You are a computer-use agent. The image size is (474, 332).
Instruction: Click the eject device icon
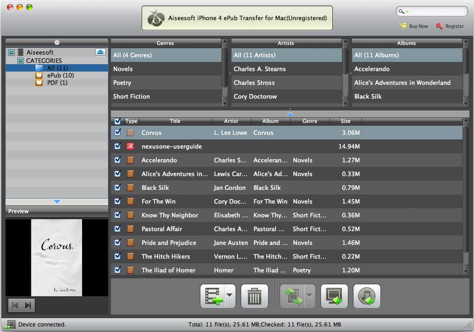100,52
